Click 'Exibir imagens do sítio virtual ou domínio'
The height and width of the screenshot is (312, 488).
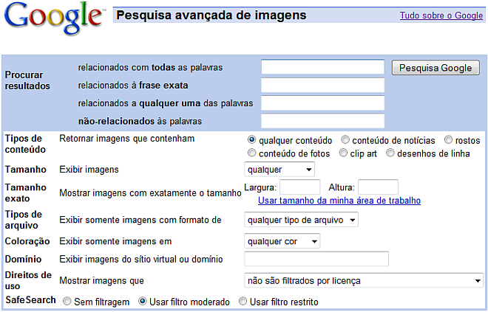point(141,259)
